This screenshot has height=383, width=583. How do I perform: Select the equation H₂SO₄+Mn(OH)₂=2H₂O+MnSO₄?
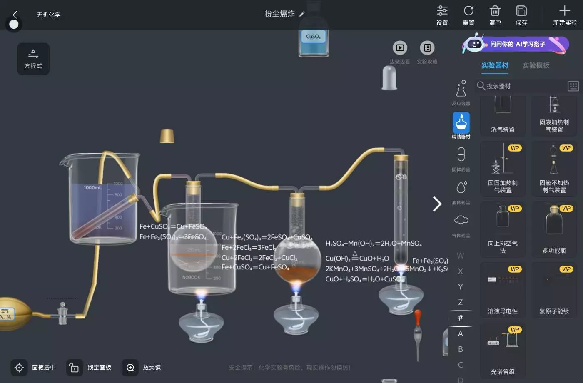coord(374,243)
